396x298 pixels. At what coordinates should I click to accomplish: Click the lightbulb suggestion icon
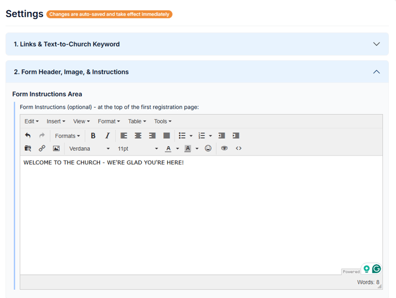click(x=366, y=269)
